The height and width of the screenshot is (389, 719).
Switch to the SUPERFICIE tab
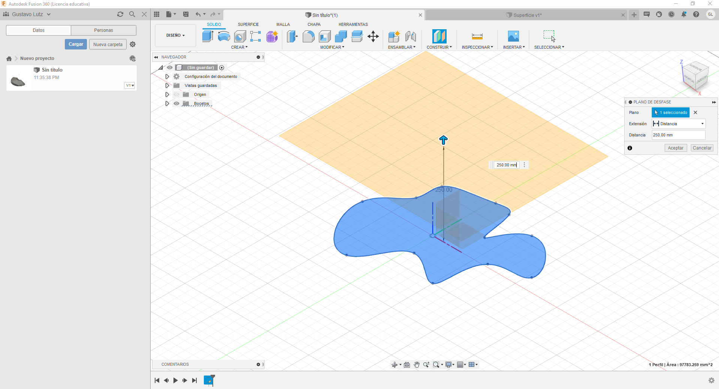[x=248, y=24]
